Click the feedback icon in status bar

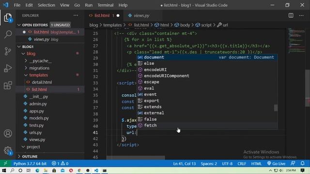[293, 163]
